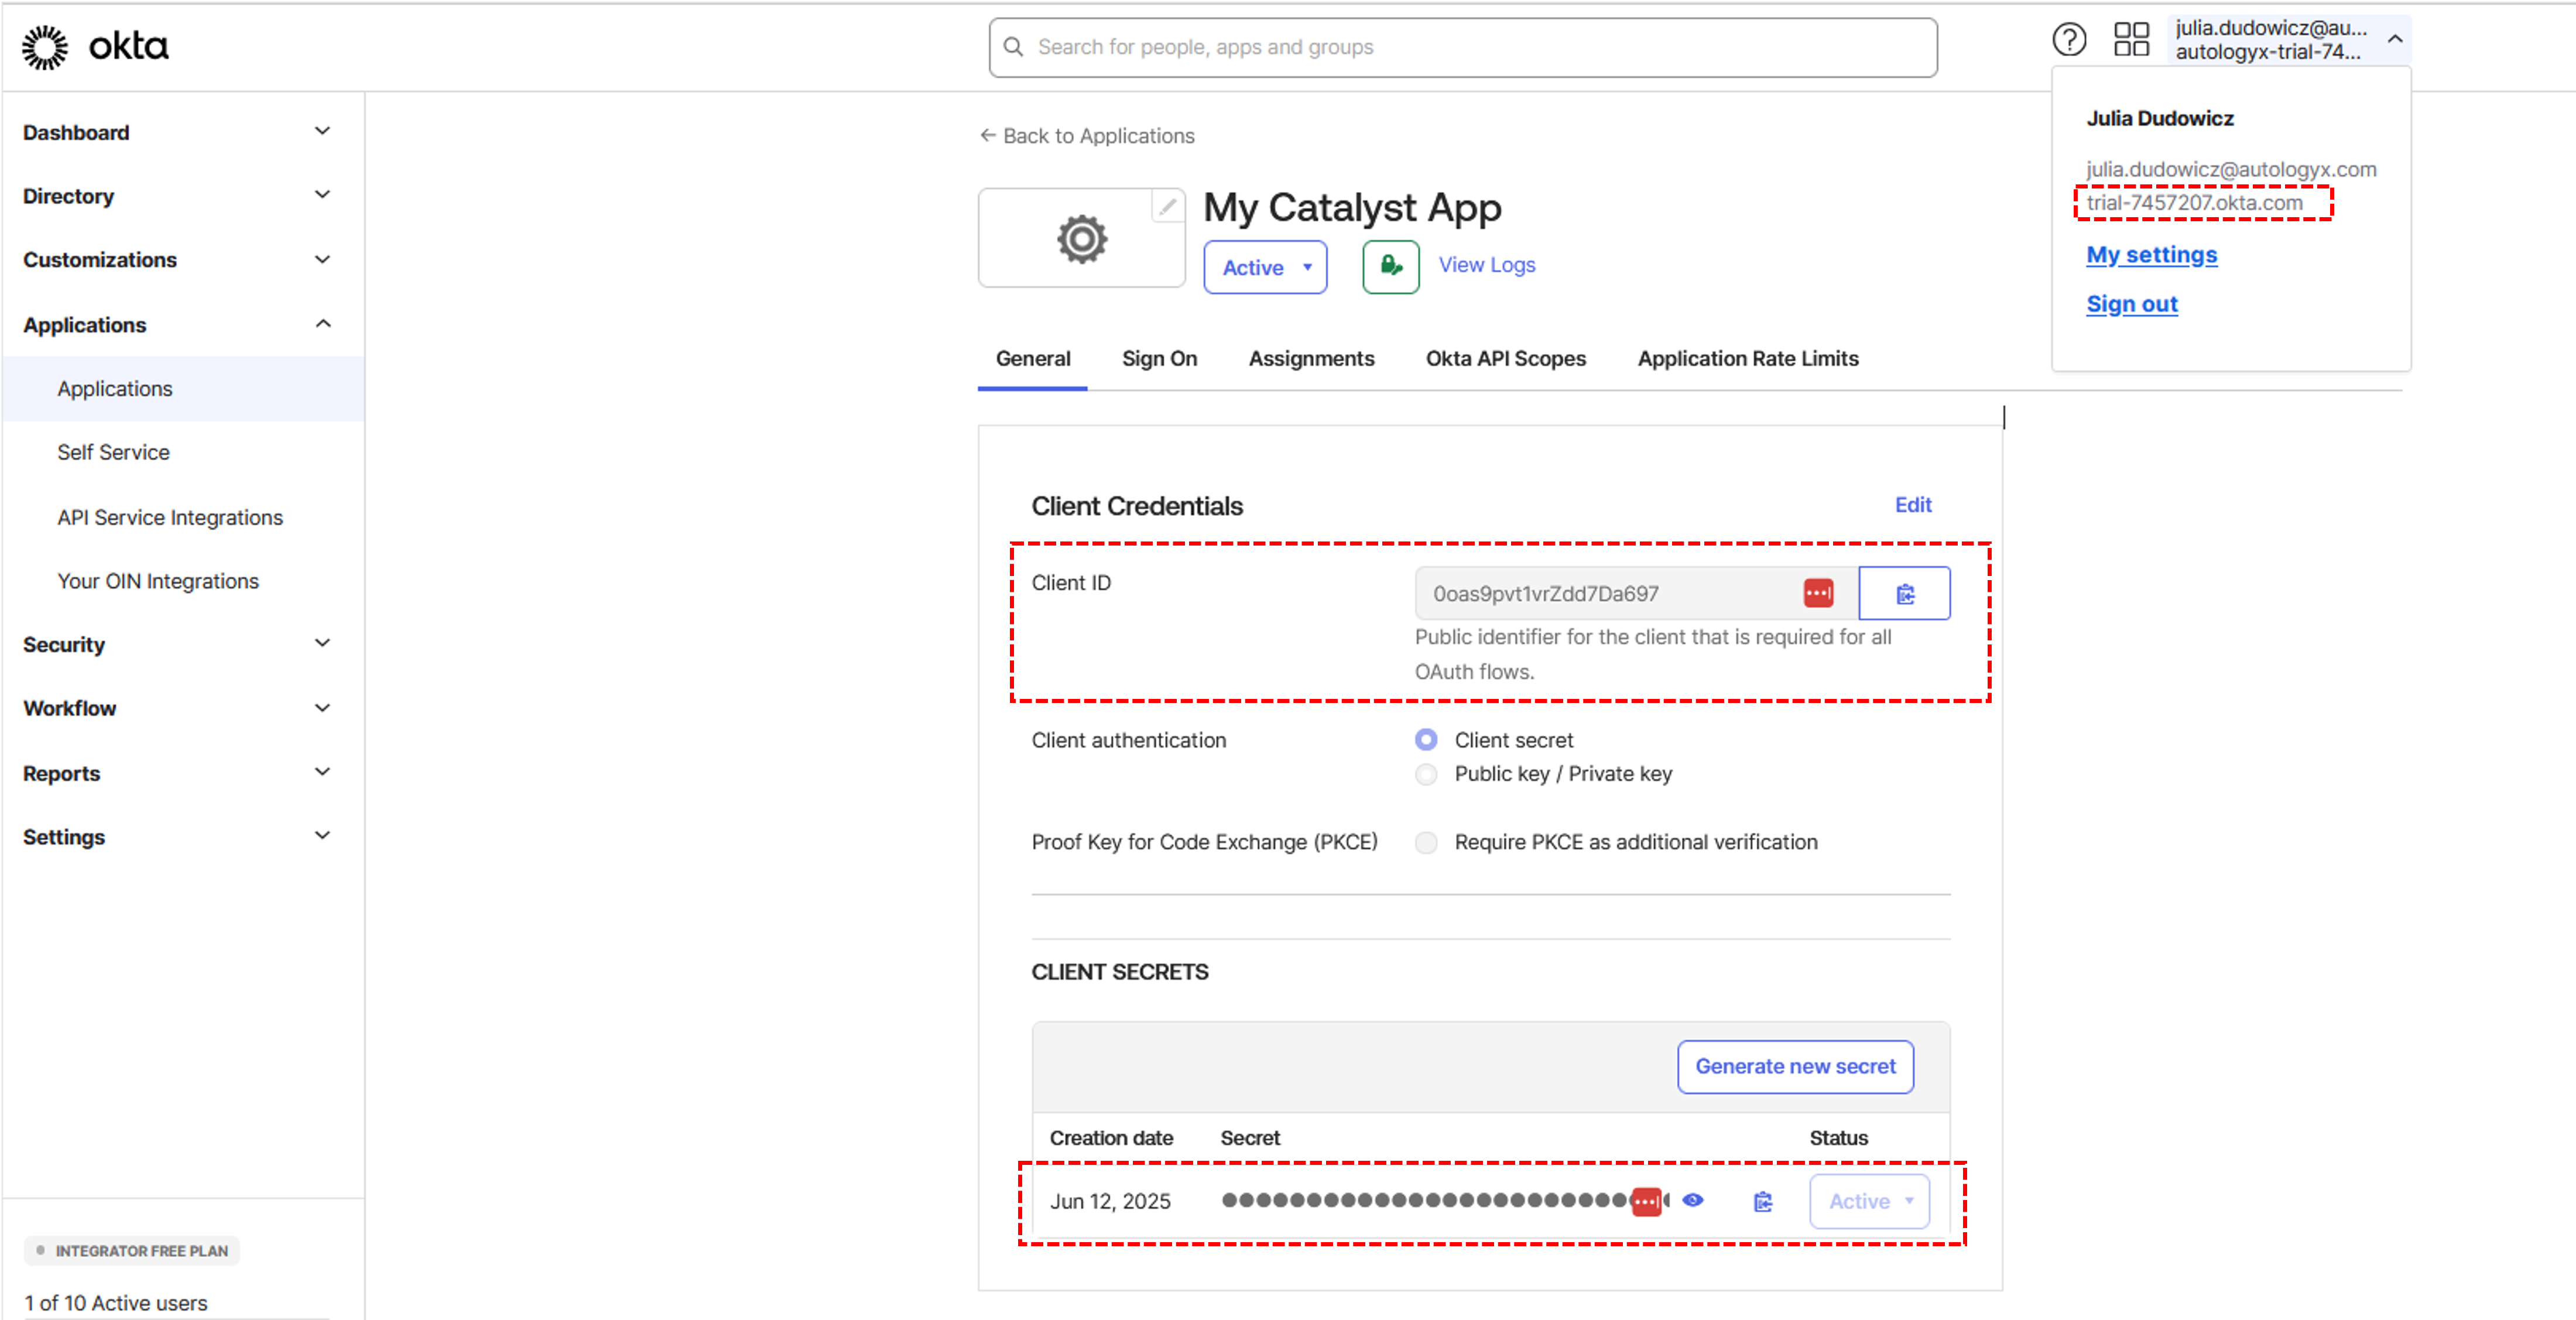Switch to the Sign On tab
This screenshot has height=1320, width=2576.
point(1159,359)
